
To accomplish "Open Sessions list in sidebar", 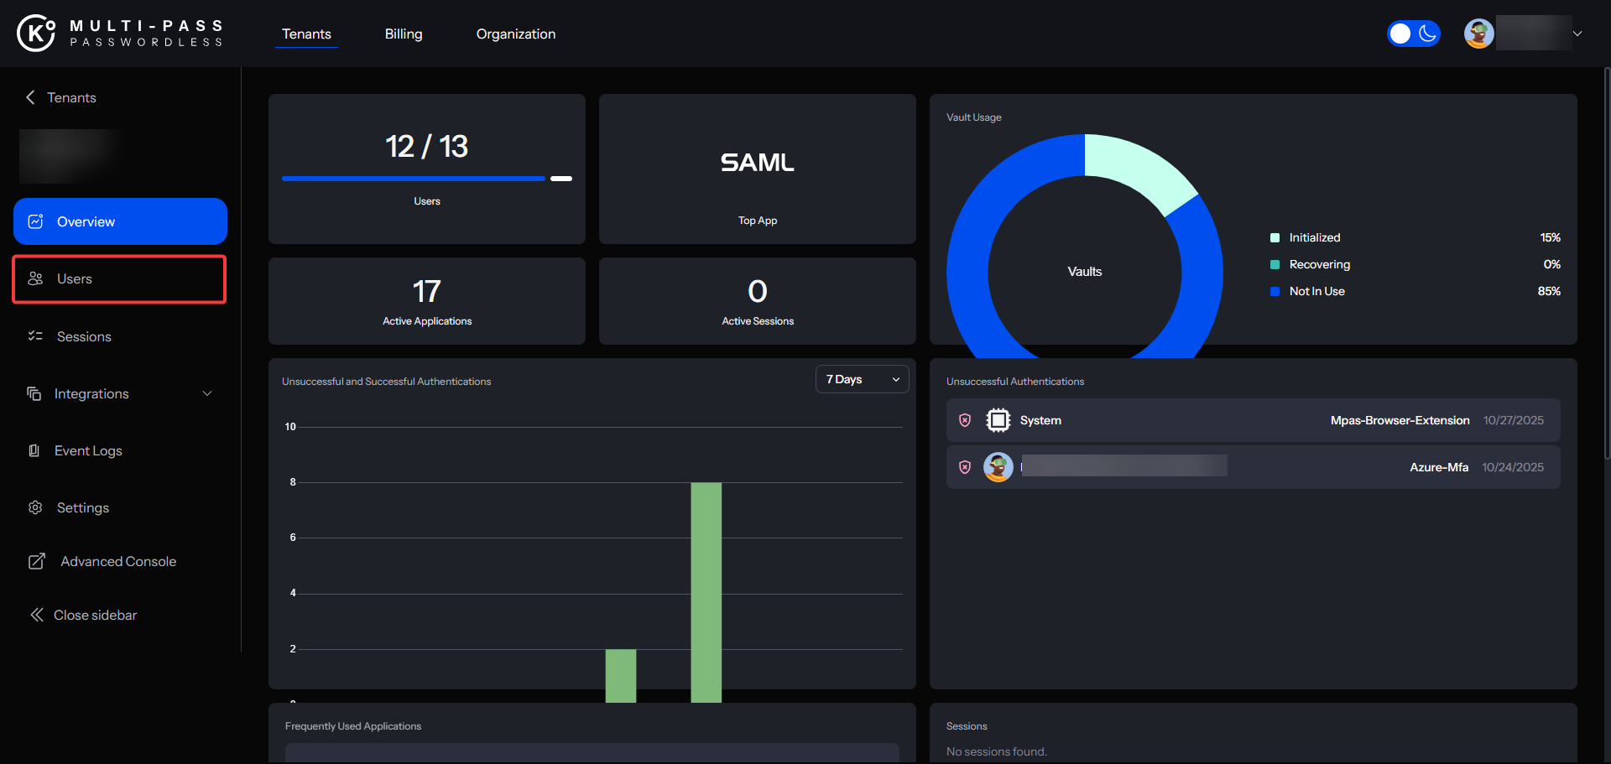I will pyautogui.click(x=83, y=336).
